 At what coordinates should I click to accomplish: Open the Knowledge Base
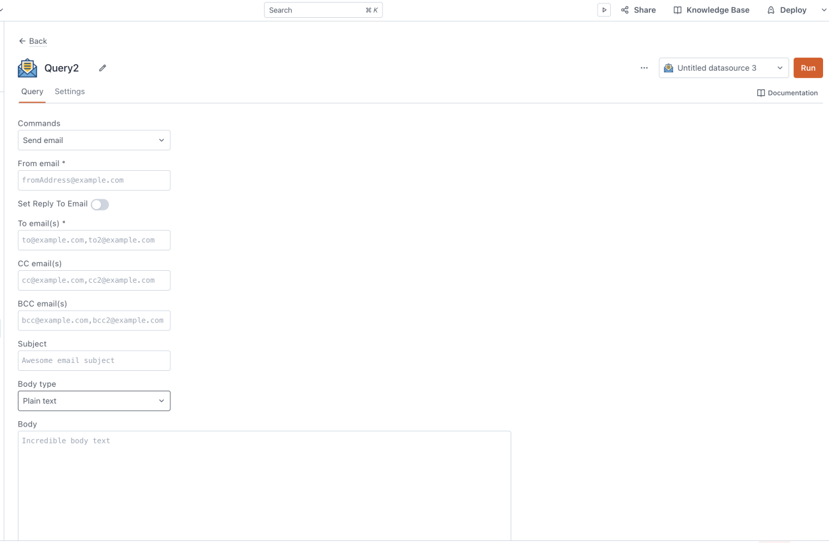[x=712, y=9]
